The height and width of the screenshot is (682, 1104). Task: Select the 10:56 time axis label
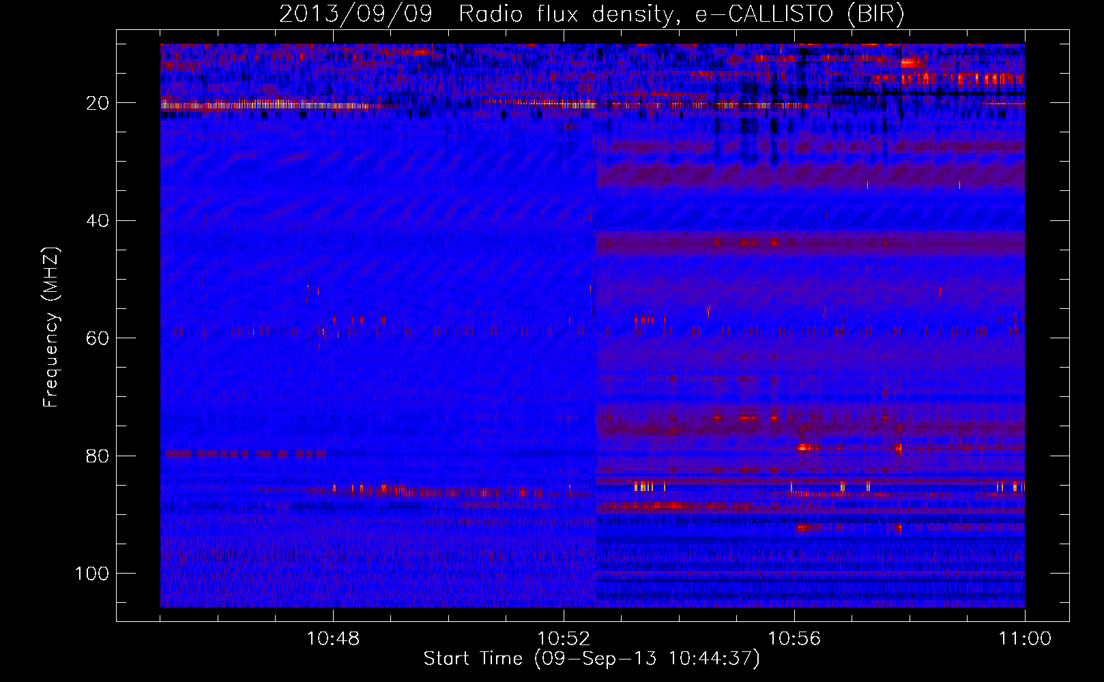pyautogui.click(x=794, y=639)
